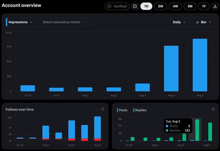Click the 150 label on follows chart

pos(9,118)
